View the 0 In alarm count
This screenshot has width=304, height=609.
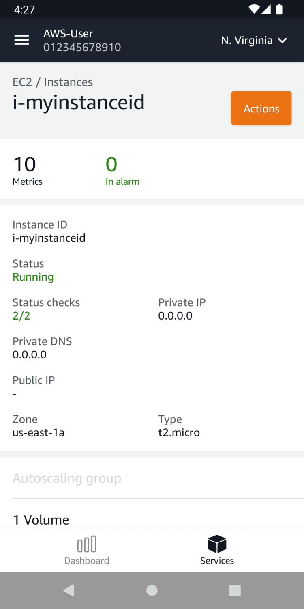(x=122, y=171)
